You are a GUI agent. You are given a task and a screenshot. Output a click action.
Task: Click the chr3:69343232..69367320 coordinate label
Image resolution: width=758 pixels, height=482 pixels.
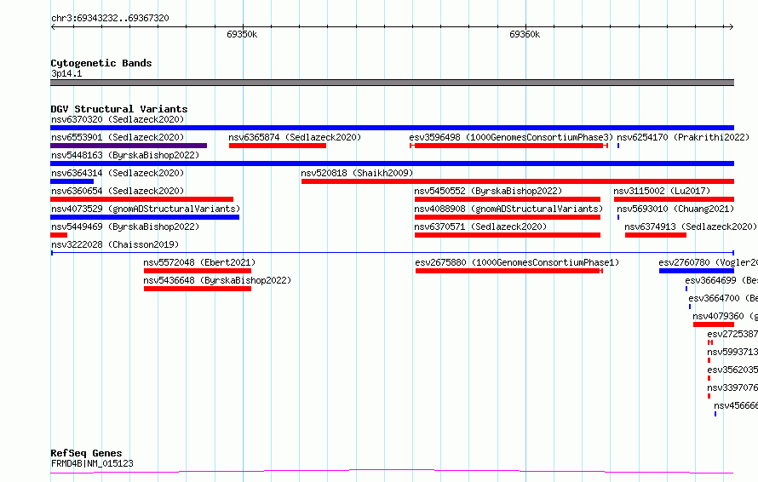[x=110, y=18]
